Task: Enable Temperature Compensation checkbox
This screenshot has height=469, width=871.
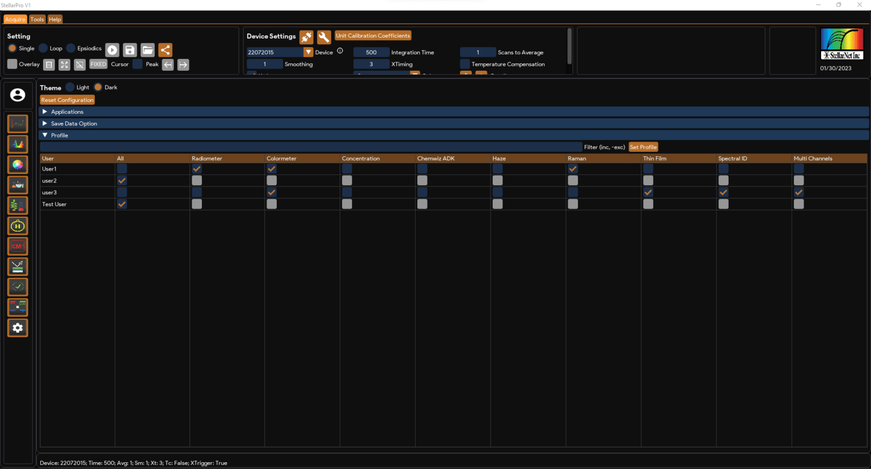Action: pos(465,64)
